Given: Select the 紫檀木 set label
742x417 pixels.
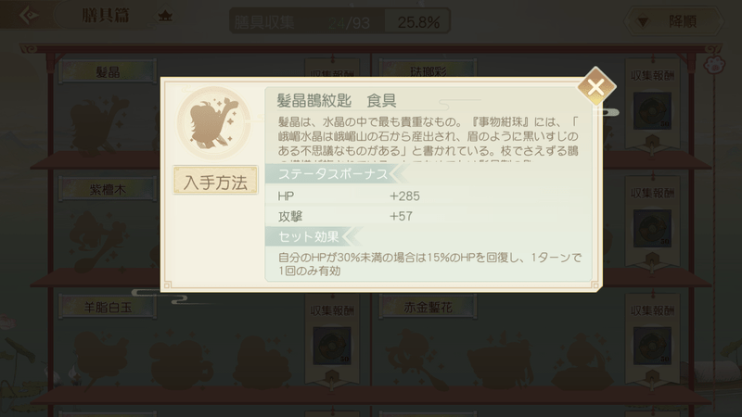Looking at the screenshot, I should pyautogui.click(x=108, y=190).
